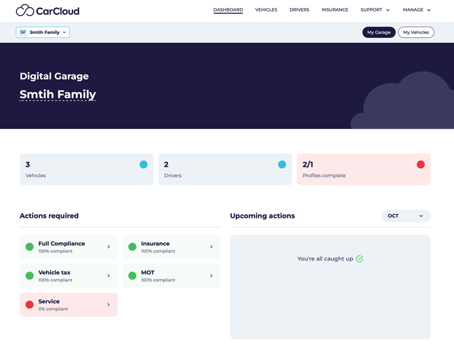Viewport: 454px width, 352px height.
Task: Click the green Insurance status dot
Action: pyautogui.click(x=132, y=247)
